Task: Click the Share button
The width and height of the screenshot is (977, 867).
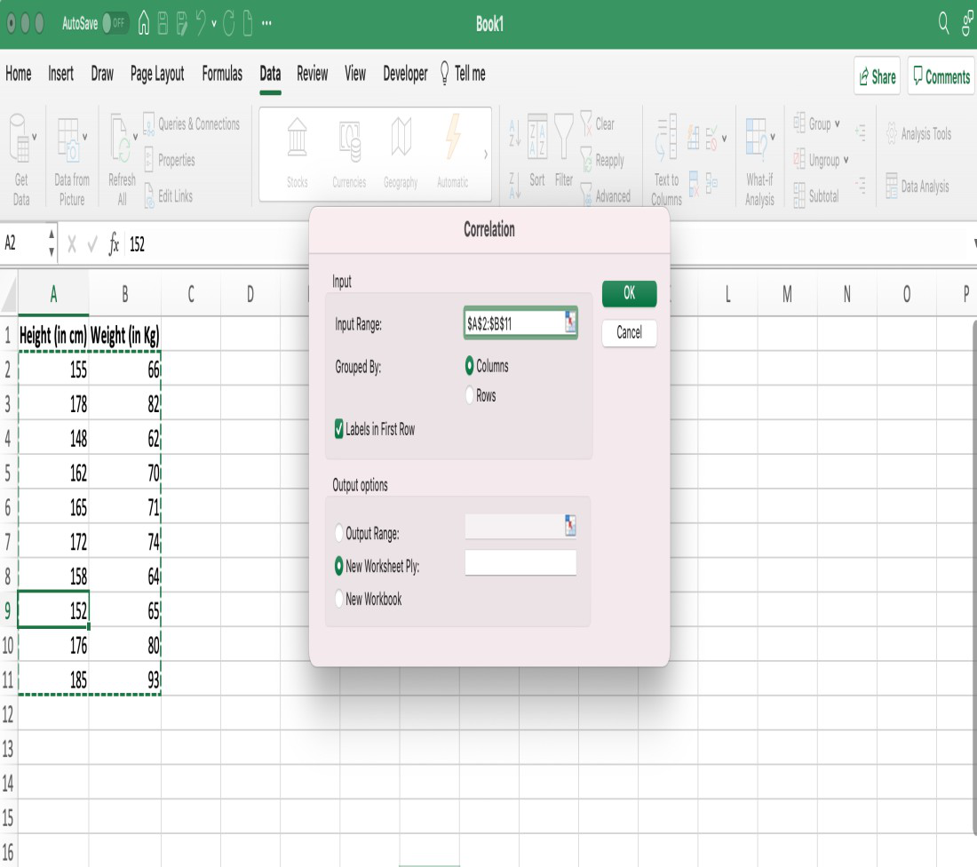Action: pos(877,76)
